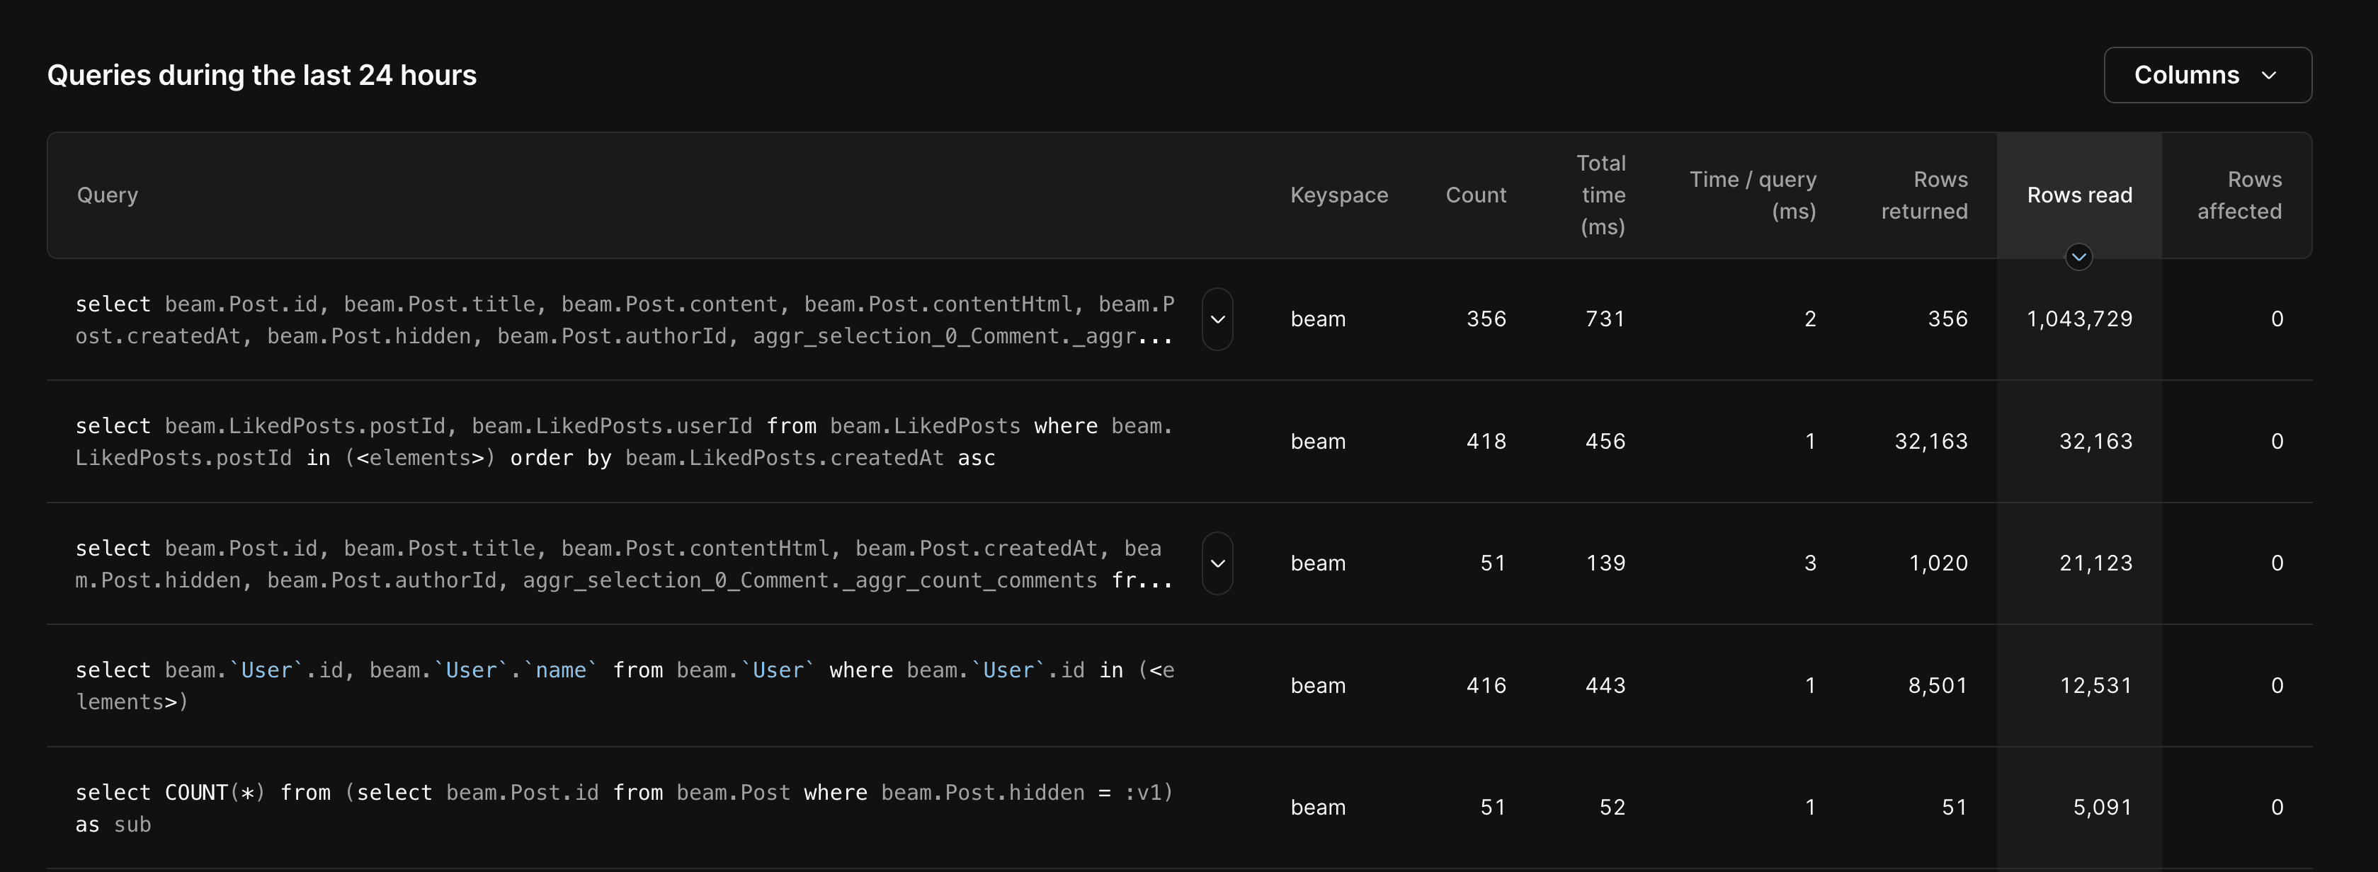
Task: Click the Rows read column header
Action: point(2079,195)
